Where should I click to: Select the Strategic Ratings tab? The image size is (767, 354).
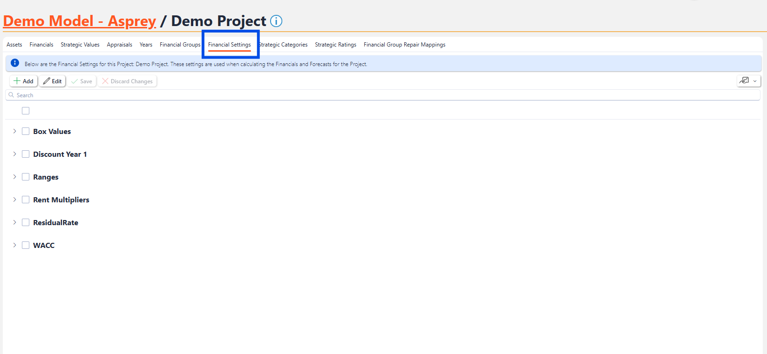tap(335, 45)
